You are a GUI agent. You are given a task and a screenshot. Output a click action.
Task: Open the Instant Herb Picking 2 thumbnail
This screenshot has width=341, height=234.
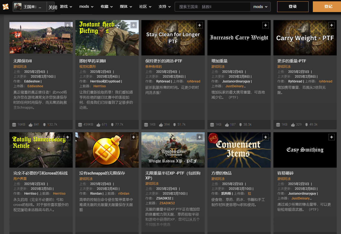(x=107, y=38)
